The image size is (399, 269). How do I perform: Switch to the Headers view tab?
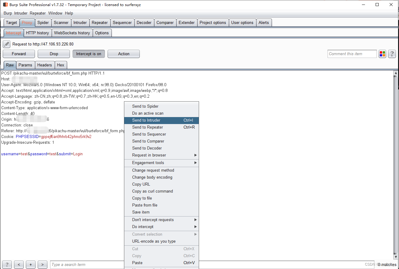pyautogui.click(x=45, y=65)
